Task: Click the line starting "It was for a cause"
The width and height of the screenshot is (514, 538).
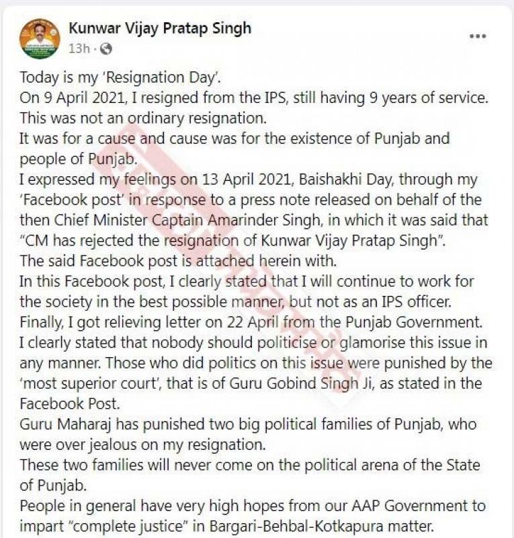Action: click(x=234, y=139)
